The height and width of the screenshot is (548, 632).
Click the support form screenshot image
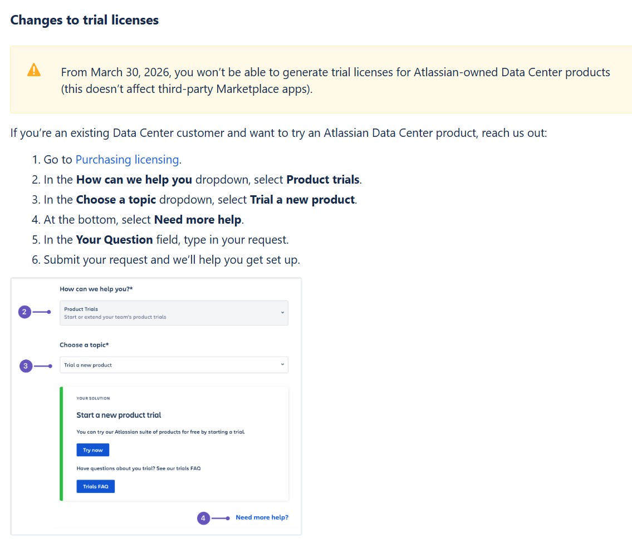click(x=156, y=406)
